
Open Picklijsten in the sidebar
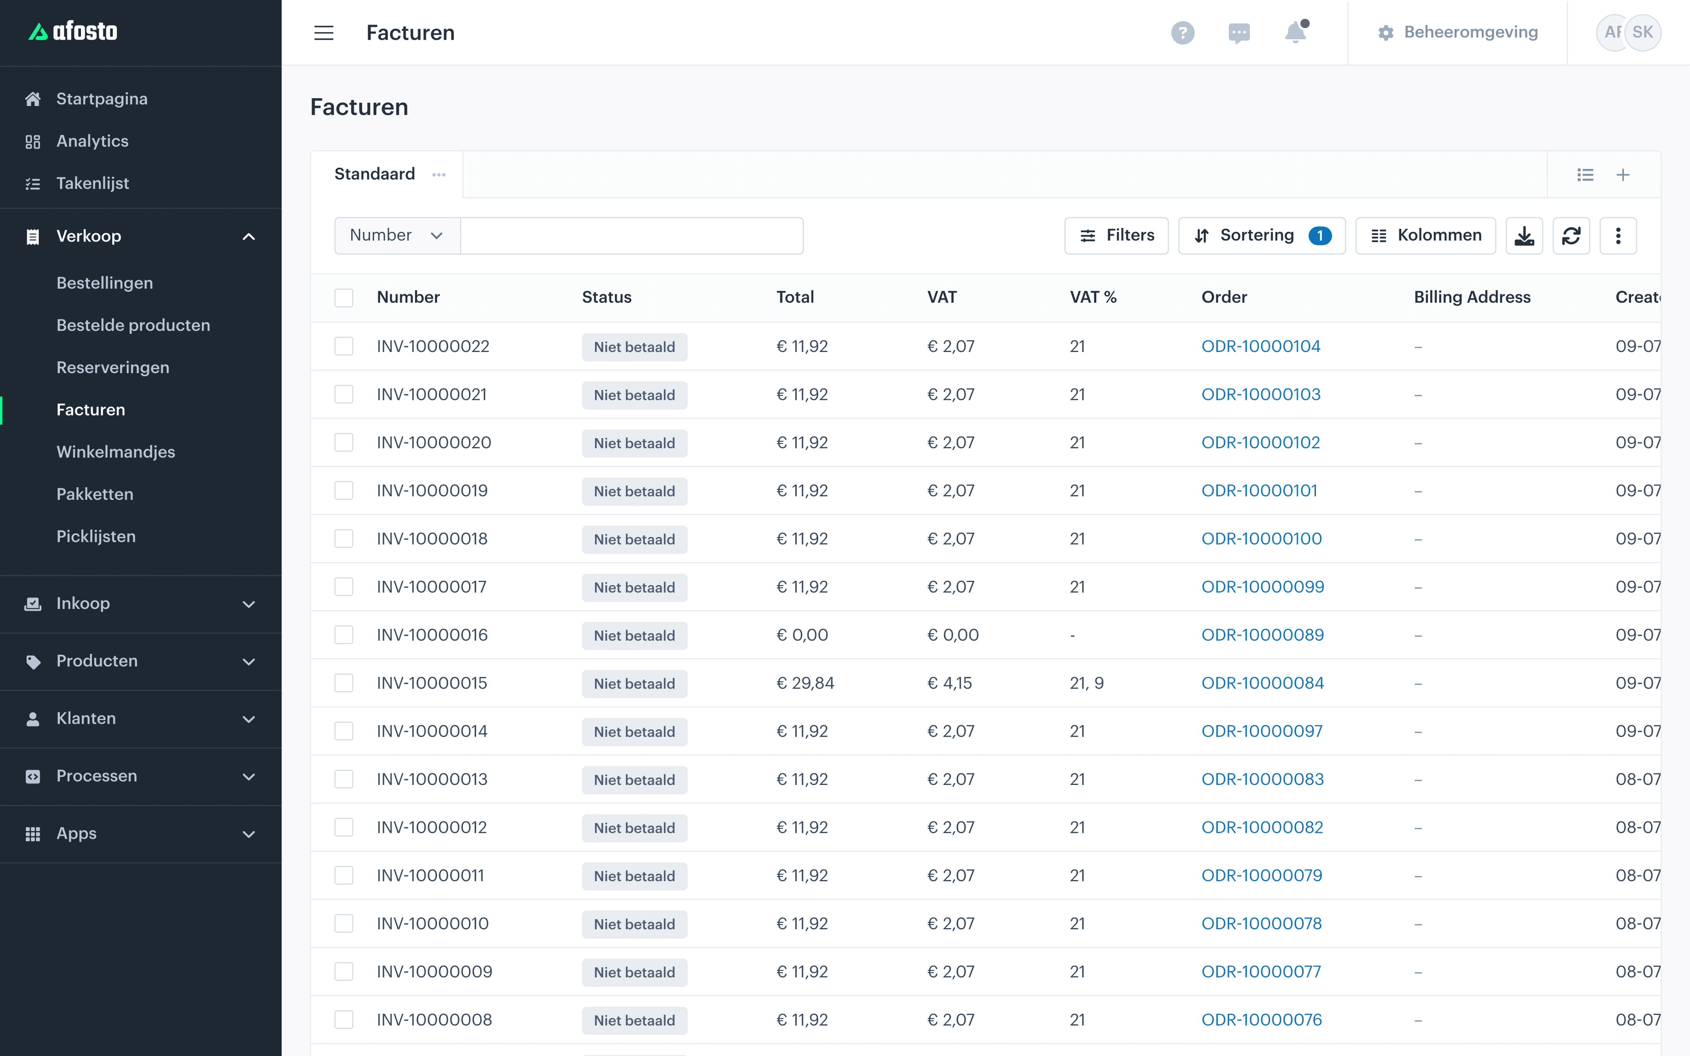pyautogui.click(x=96, y=536)
